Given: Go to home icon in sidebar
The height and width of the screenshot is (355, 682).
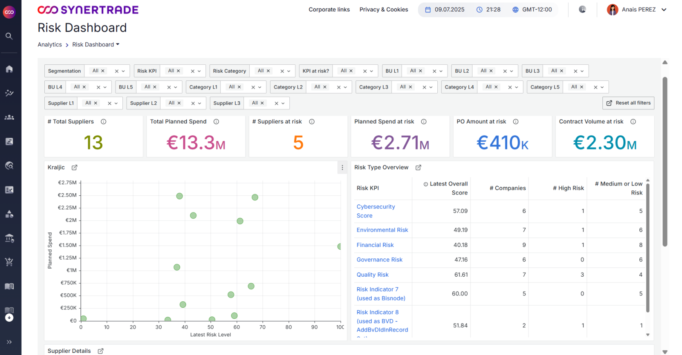Looking at the screenshot, I should click(x=9, y=69).
